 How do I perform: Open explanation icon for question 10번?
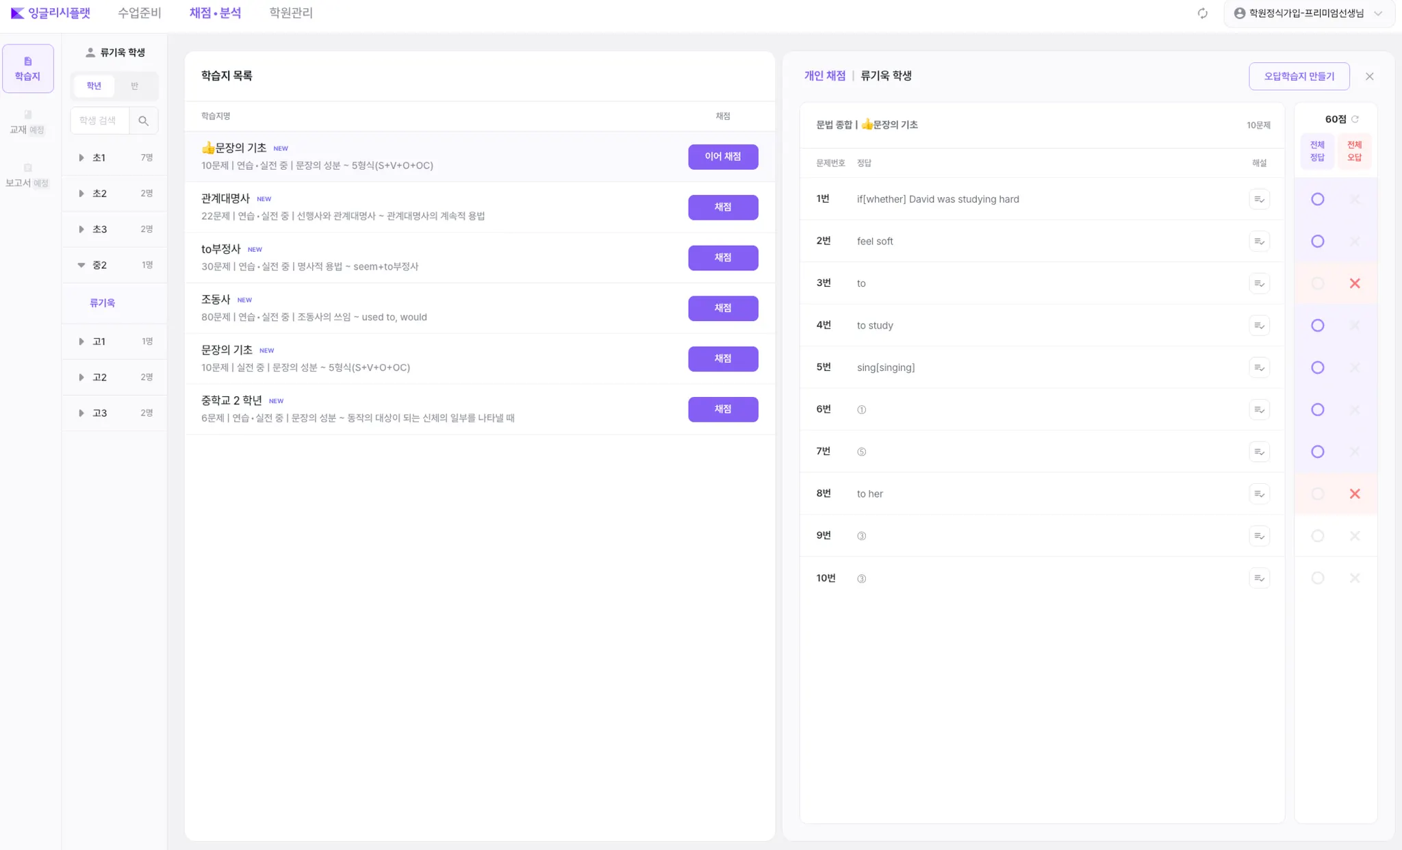coord(1258,578)
